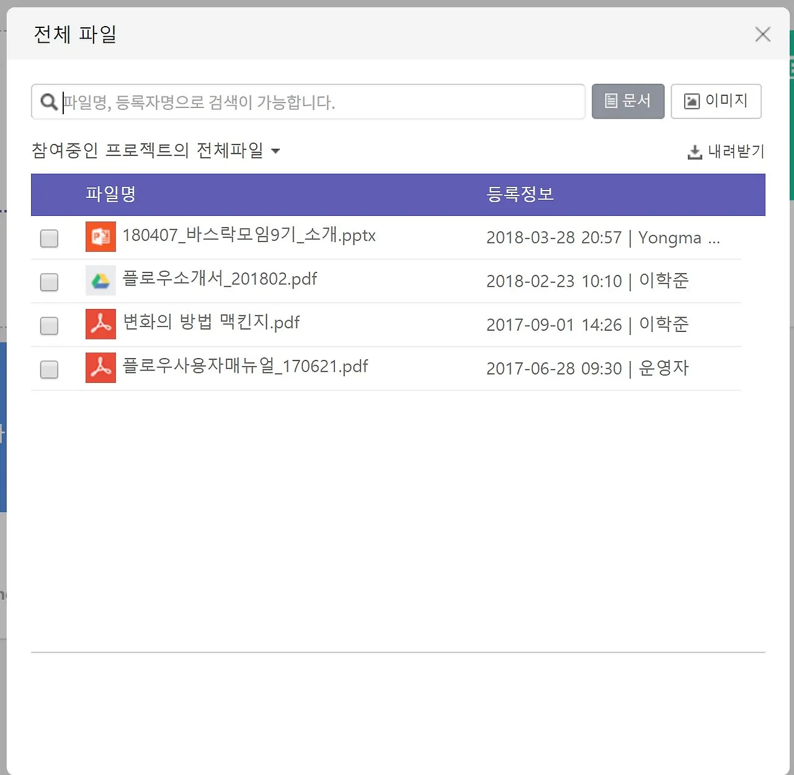Open file 플로우소개서_201802.pdf
This screenshot has height=775, width=794.
220,279
